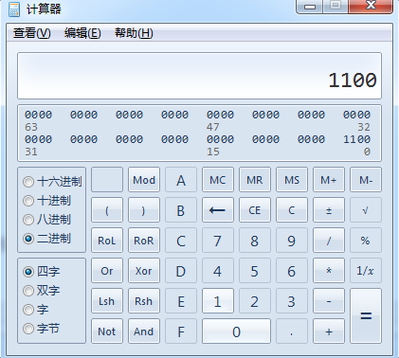Open the 查看(V) View menu
Screen dimensions: 399x358
(x=31, y=33)
